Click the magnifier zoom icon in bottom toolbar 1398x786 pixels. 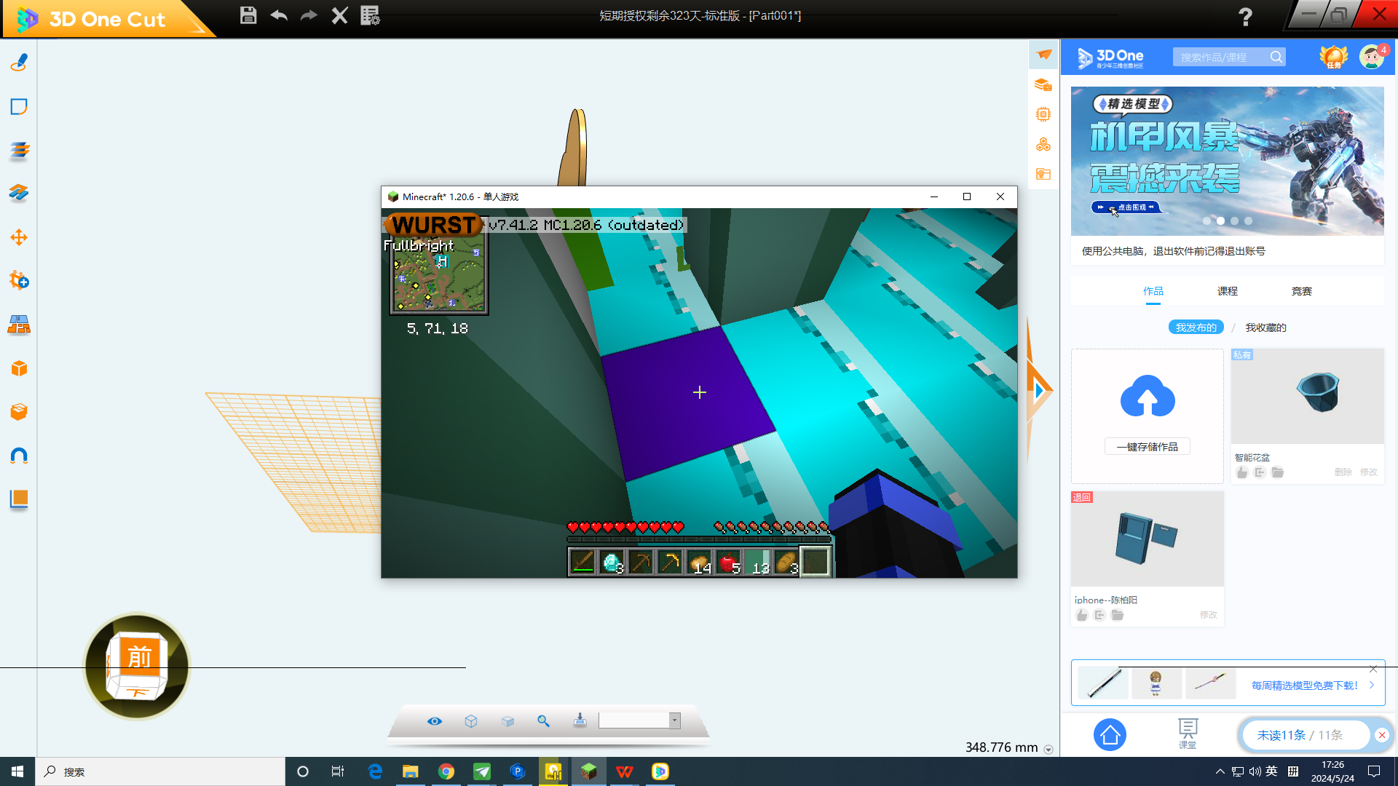(x=543, y=720)
